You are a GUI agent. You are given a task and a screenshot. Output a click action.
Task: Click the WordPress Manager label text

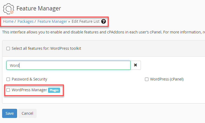29,90
